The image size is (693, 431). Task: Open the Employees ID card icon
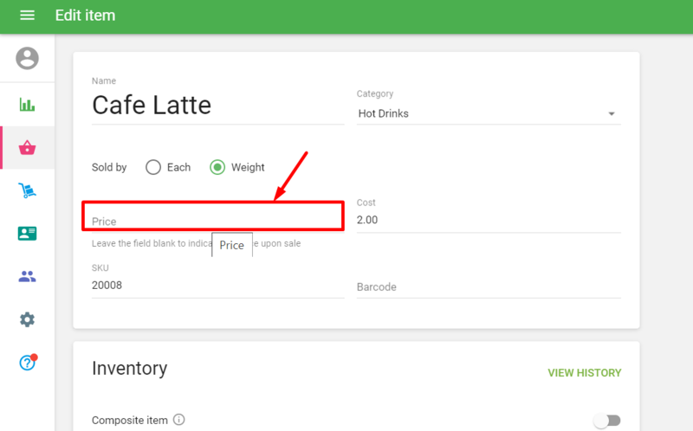(28, 234)
